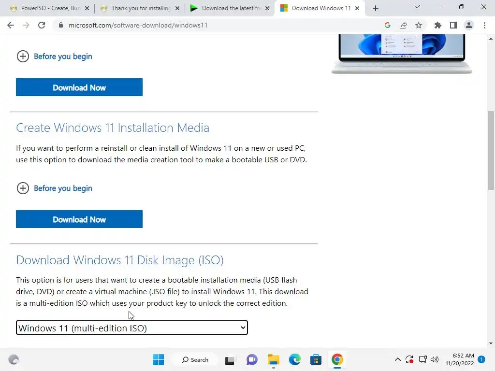Image resolution: width=495 pixels, height=371 pixels.
Task: Close the PowerISO tab
Action: (x=87, y=8)
